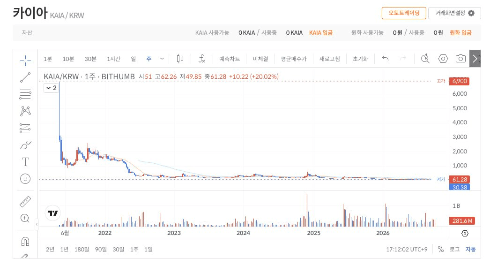Activate the zoom in tool
This screenshot has height=266, width=490.
(x=25, y=218)
